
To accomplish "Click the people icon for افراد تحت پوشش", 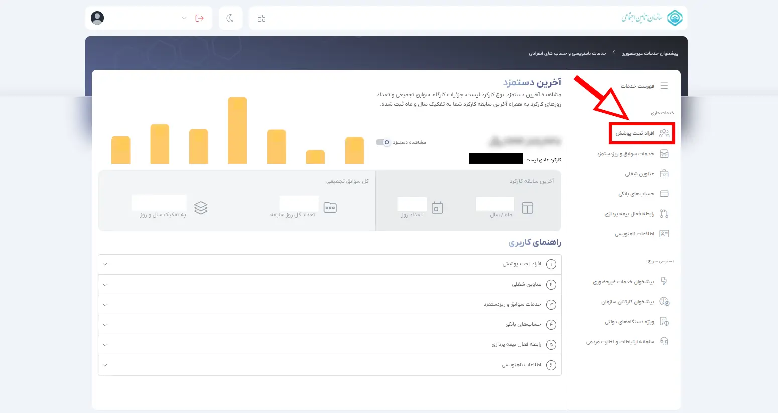I will coord(664,133).
